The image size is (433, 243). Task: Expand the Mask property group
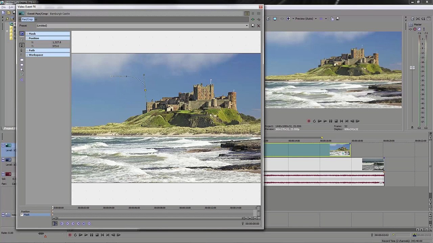pyautogui.click(x=27, y=34)
